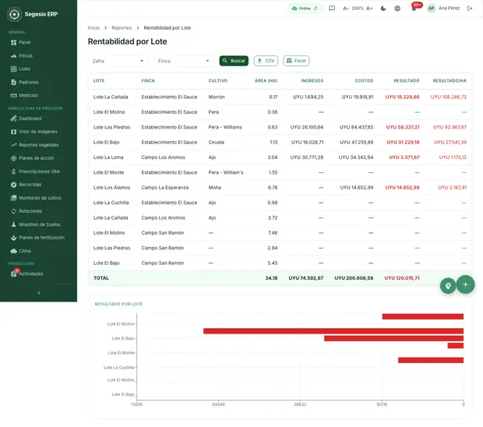The image size is (483, 427).
Task: Toggle dark mode moon icon
Action: pyautogui.click(x=383, y=9)
